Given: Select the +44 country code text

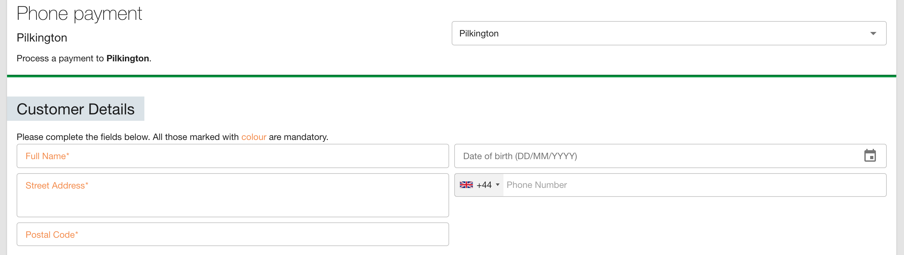Looking at the screenshot, I should click(484, 185).
